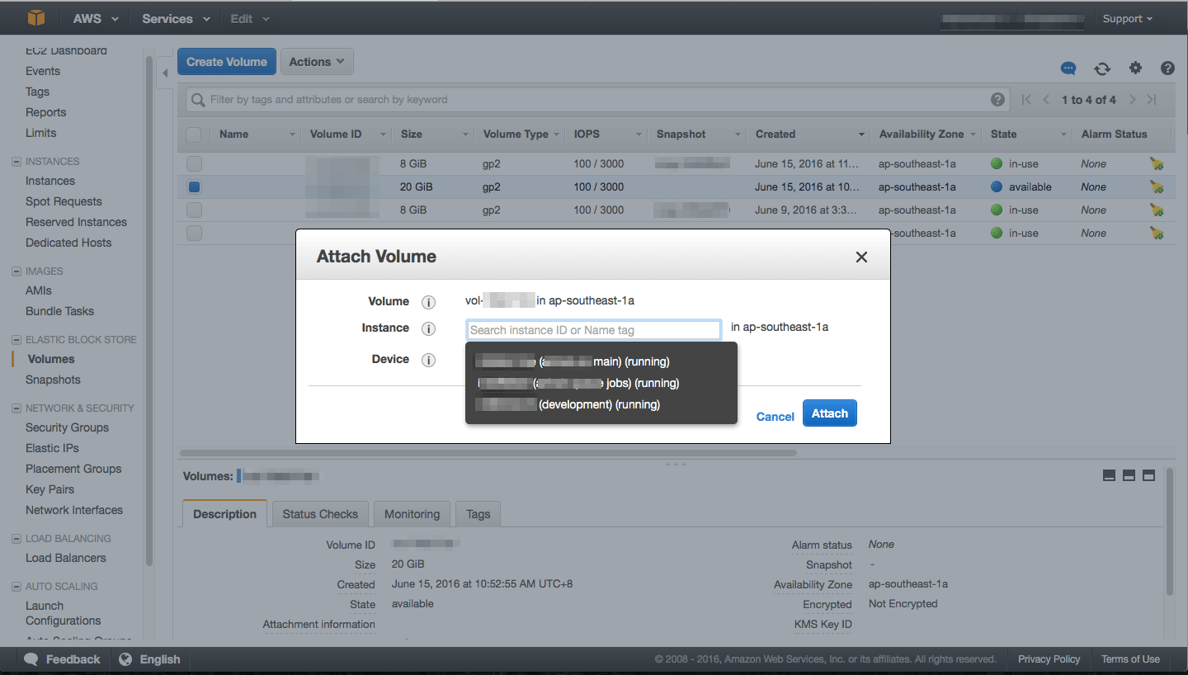The height and width of the screenshot is (675, 1188).
Task: Open Feedback via the speech bubble icon
Action: (31, 658)
